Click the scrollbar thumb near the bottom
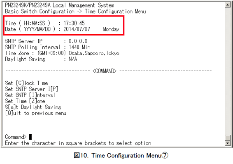 pos(228,138)
